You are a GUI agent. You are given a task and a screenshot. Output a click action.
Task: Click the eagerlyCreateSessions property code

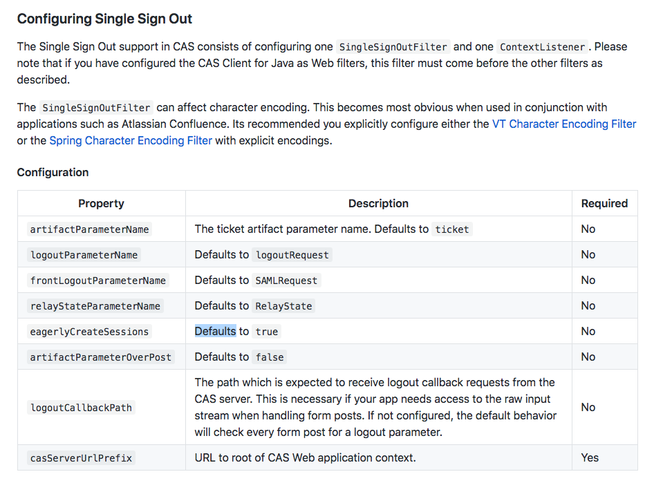point(89,332)
